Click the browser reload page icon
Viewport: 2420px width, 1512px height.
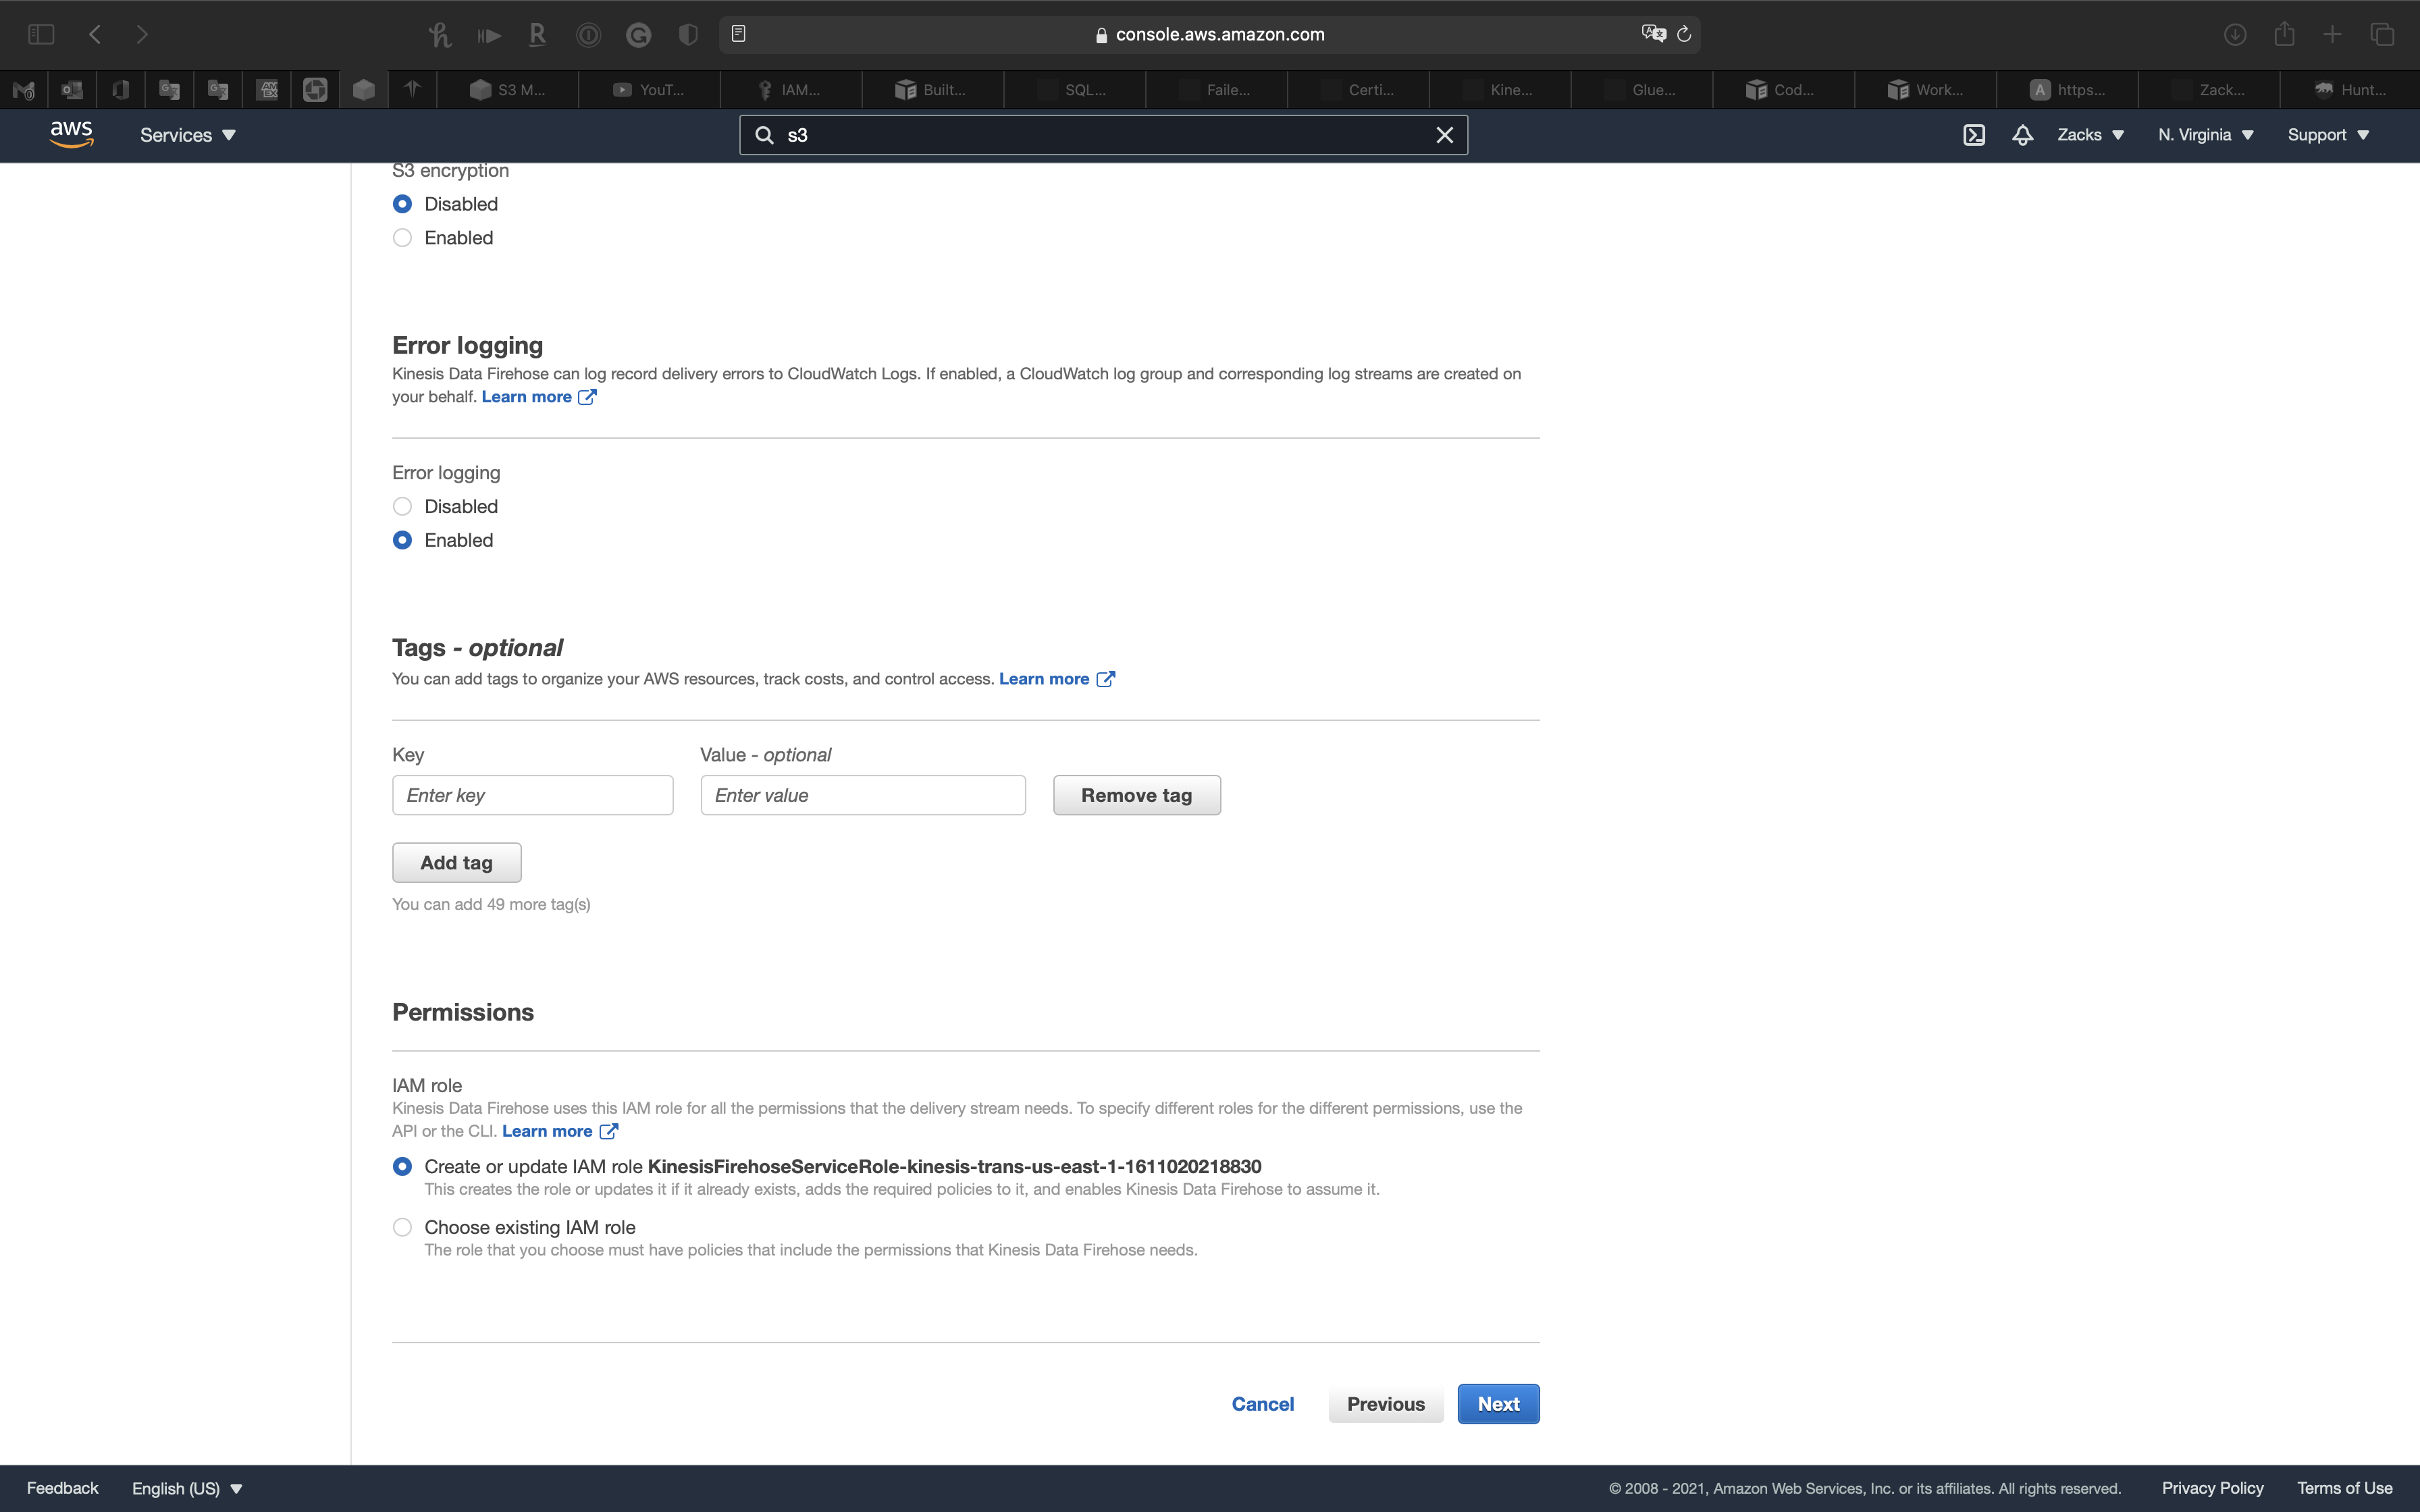pos(1684,34)
